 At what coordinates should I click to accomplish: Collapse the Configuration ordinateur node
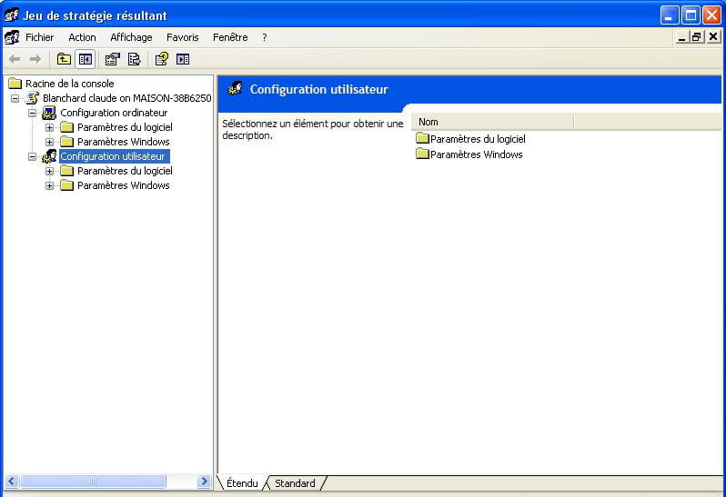32,113
